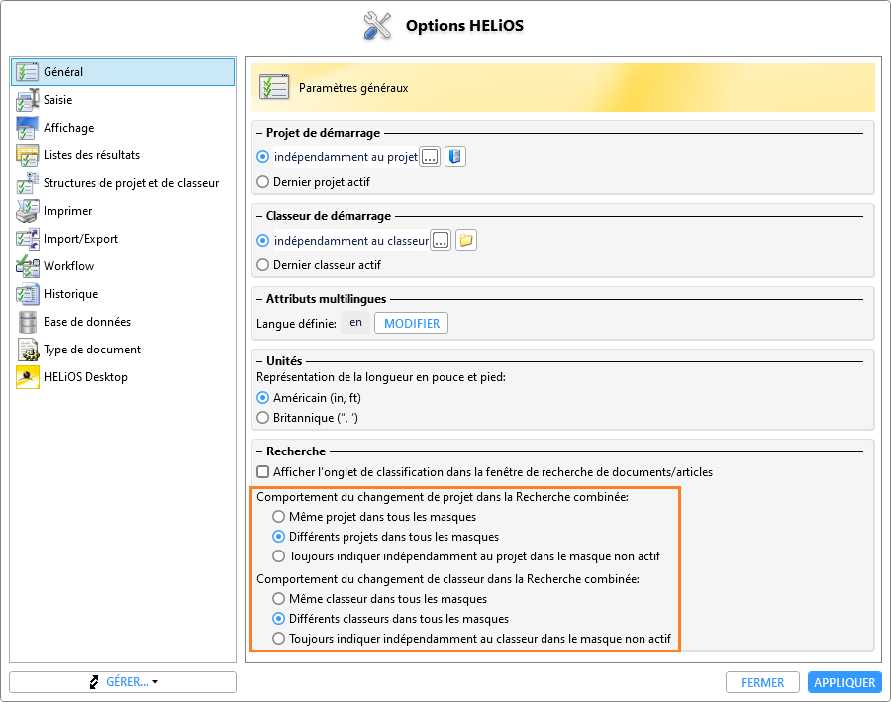Click the '...' button for startup project
891x702 pixels.
(x=430, y=156)
